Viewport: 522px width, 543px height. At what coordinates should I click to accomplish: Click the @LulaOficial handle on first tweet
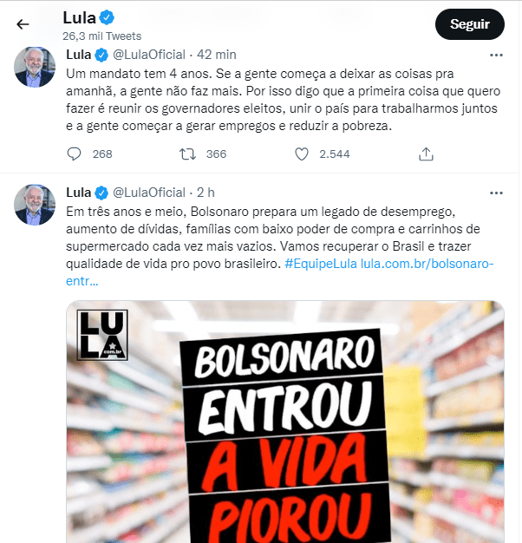tap(149, 55)
